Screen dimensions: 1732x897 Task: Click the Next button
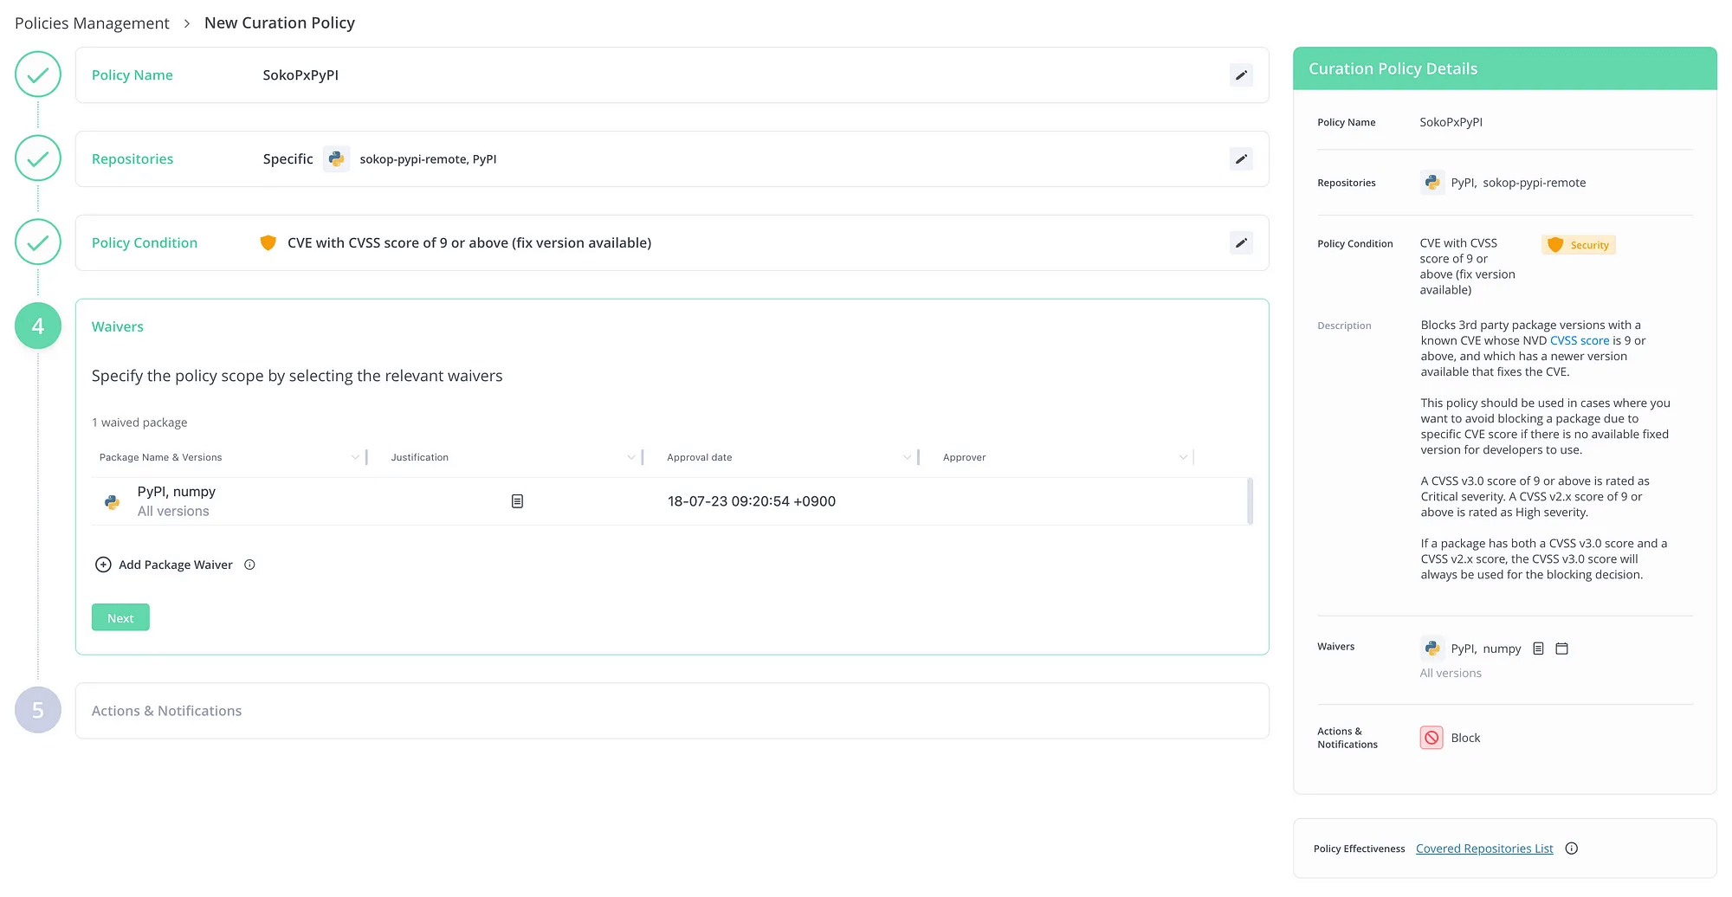tap(120, 617)
